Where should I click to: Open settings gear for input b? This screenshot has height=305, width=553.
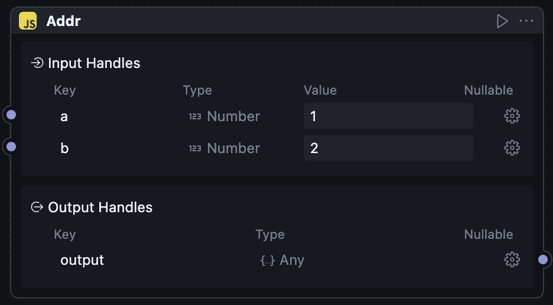point(512,148)
